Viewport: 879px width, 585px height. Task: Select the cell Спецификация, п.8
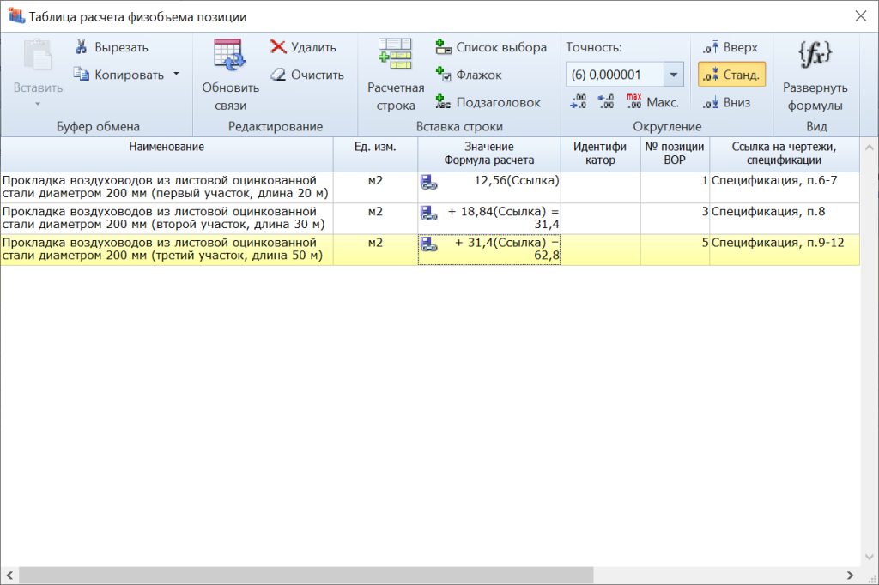click(784, 212)
